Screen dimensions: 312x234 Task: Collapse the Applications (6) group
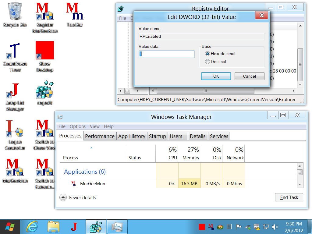click(85, 172)
